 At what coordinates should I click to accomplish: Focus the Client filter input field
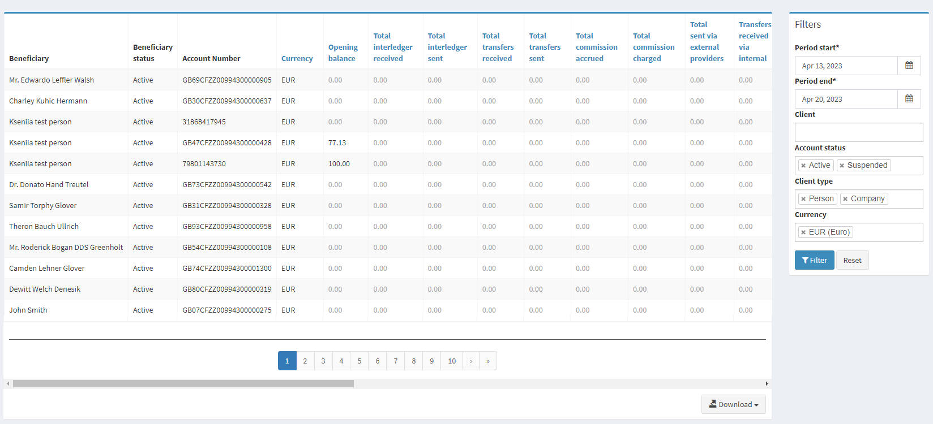click(x=858, y=132)
